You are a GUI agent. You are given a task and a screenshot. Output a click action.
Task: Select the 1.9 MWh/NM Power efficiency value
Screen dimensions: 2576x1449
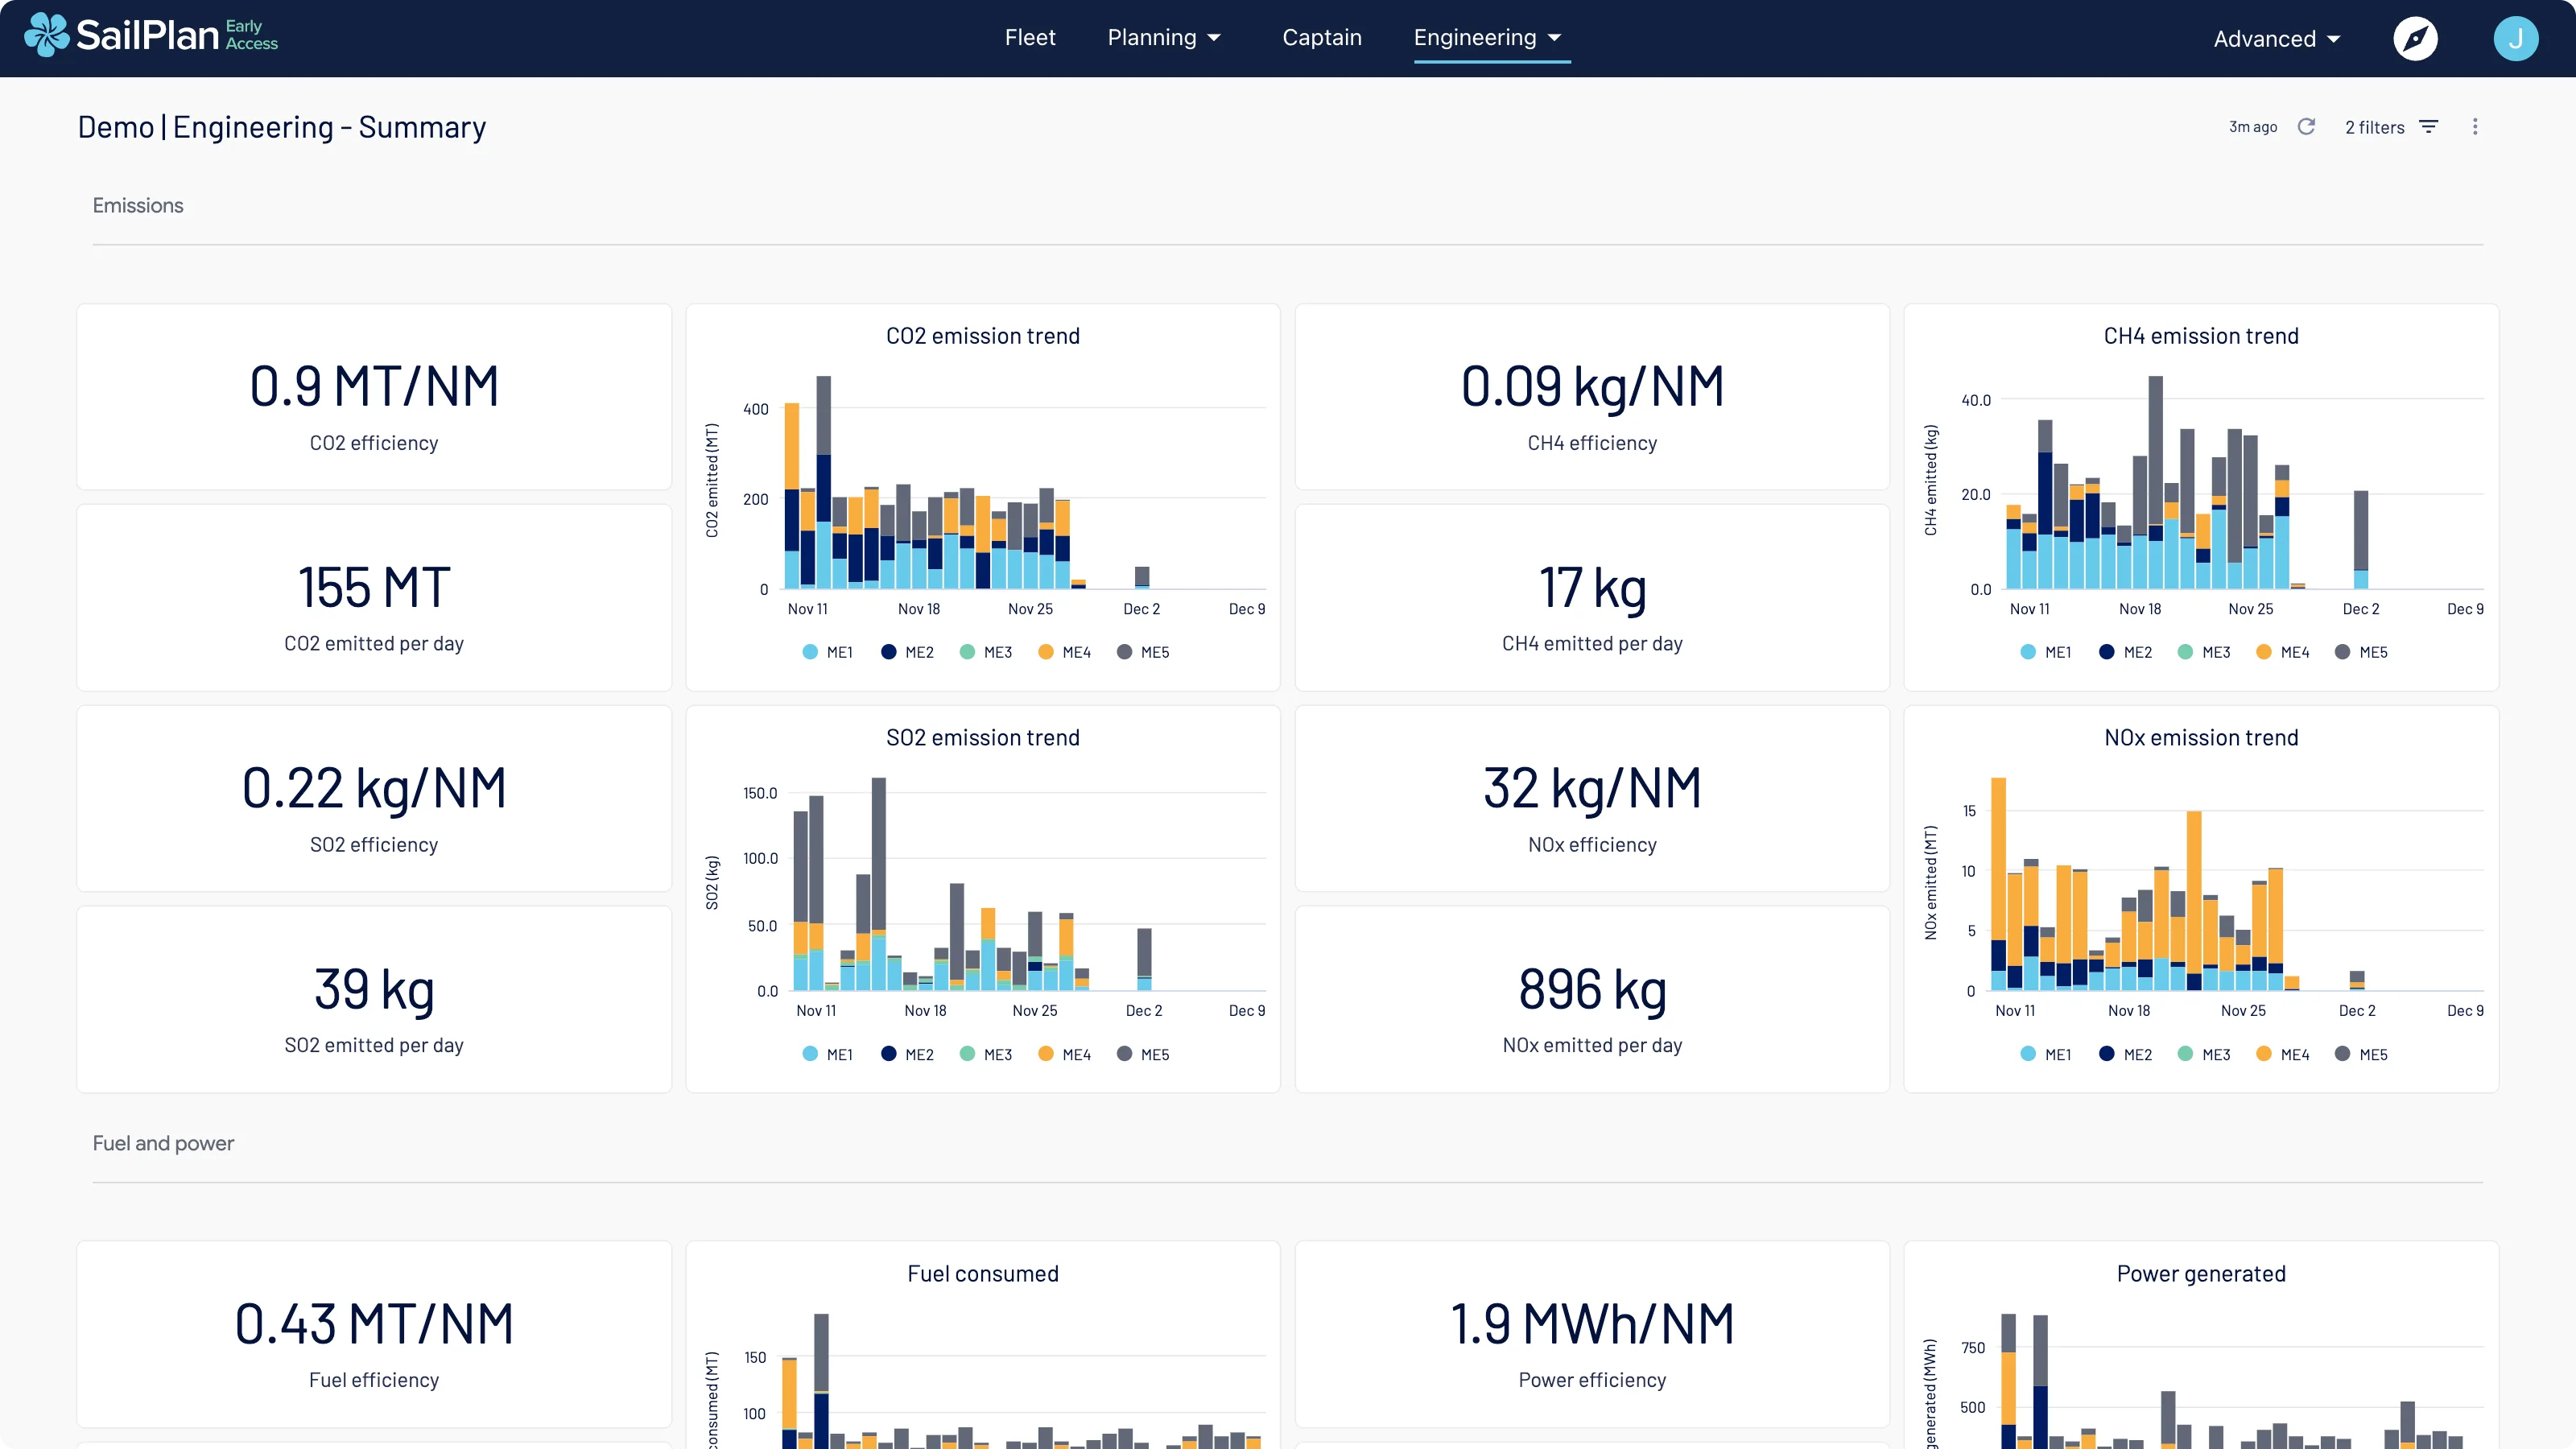[x=1592, y=1324]
